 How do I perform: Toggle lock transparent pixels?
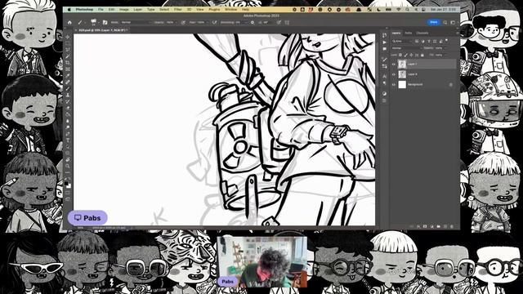(400, 55)
